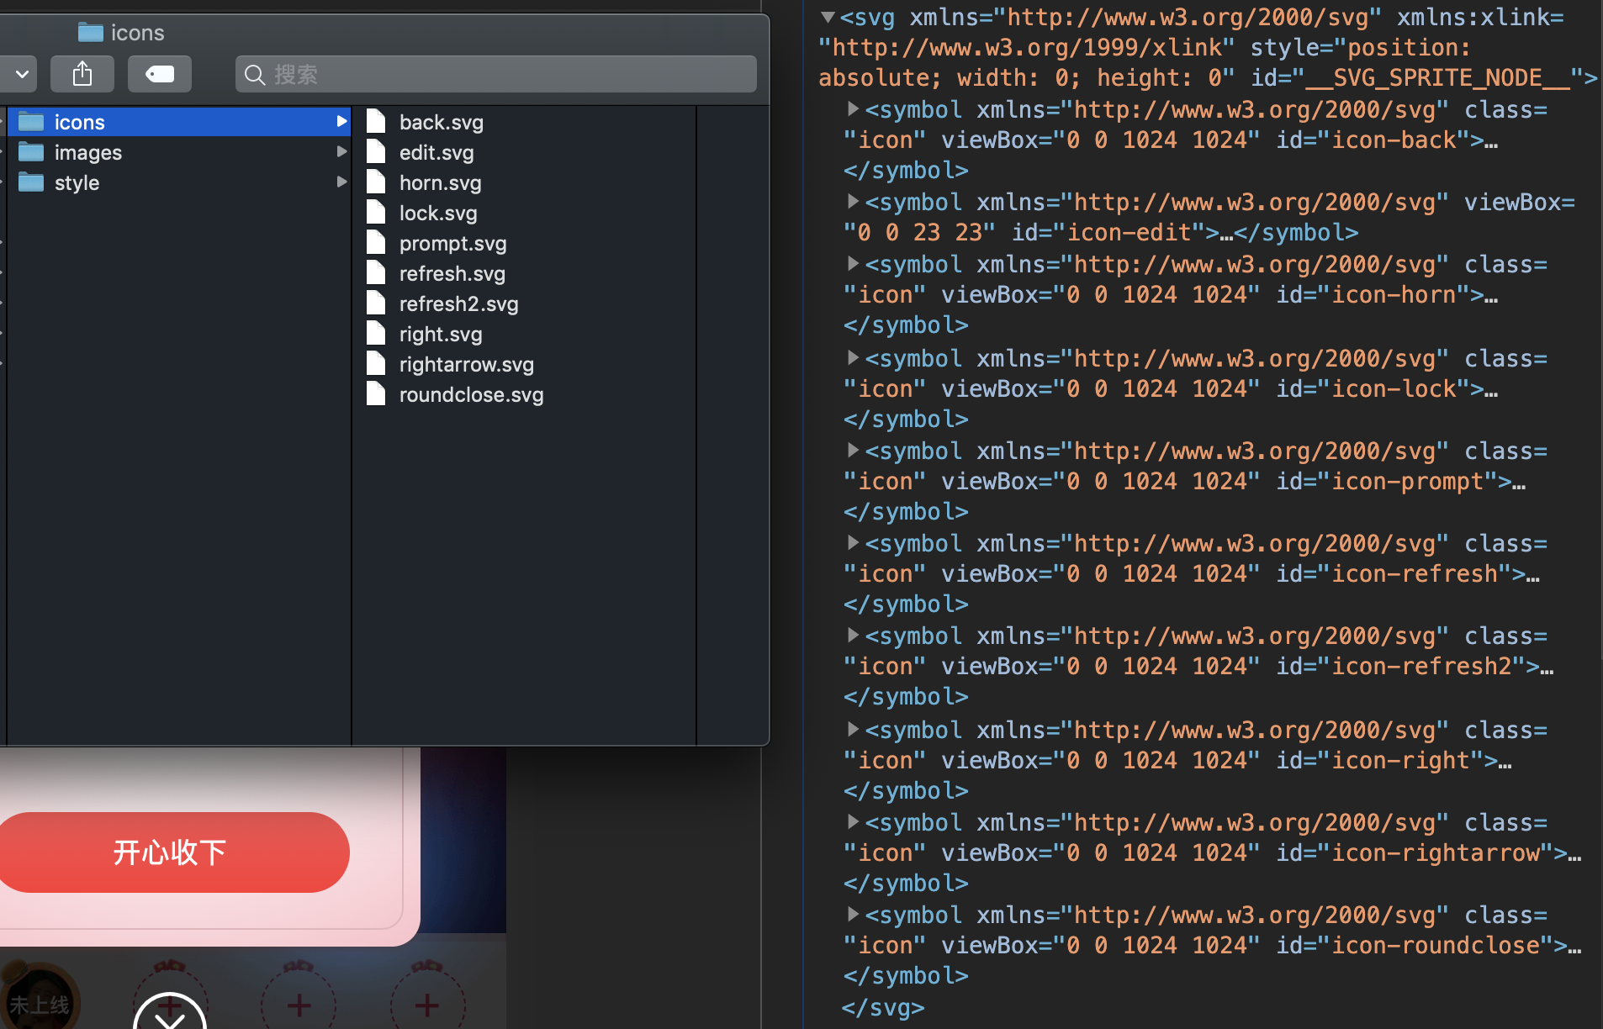1603x1029 pixels.
Task: Click the style folder icon
Action: tap(31, 182)
